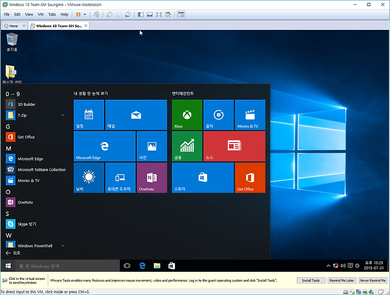Open the Edit menu
The image size is (390, 295).
click(17, 15)
